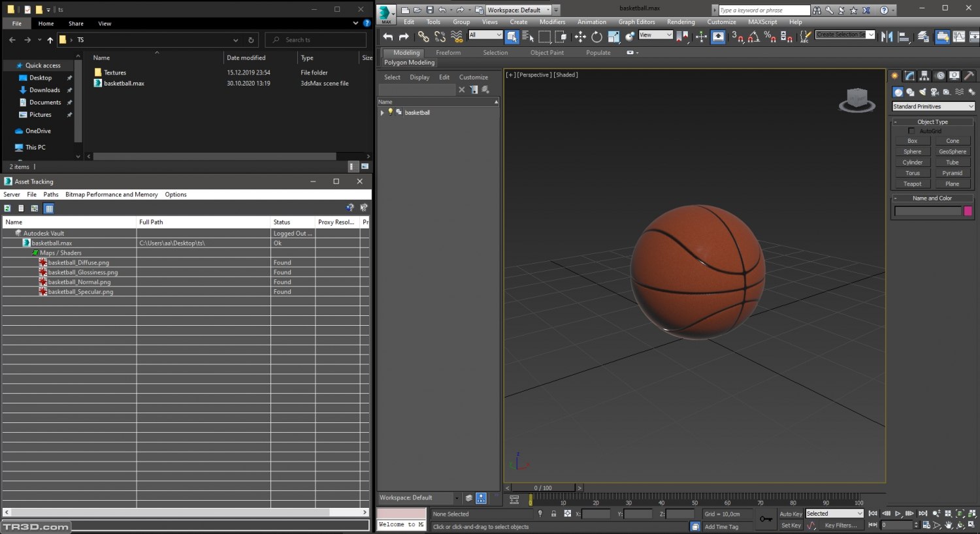
Task: Enable the AutoGrid checkbox
Action: click(x=911, y=131)
